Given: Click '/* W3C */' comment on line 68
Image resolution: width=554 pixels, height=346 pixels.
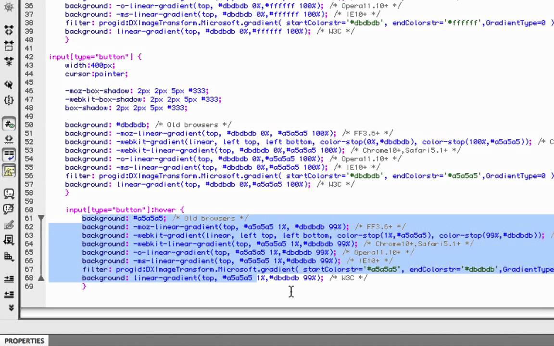Looking at the screenshot, I should point(348,278).
